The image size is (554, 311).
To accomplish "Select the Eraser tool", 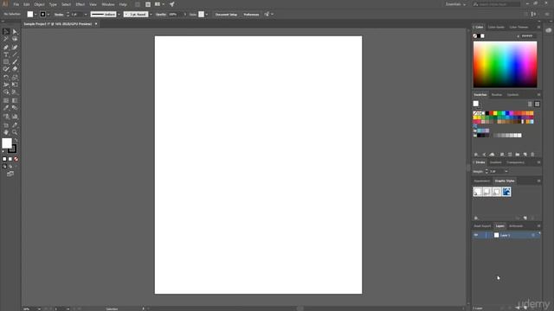I will (x=15, y=69).
